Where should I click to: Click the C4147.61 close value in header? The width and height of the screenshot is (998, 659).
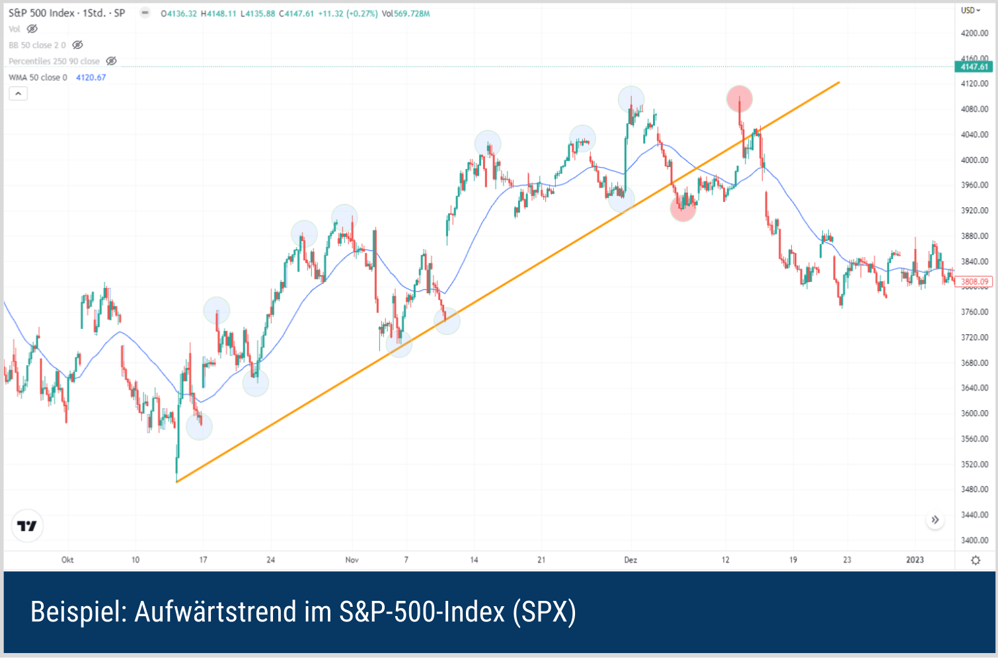[296, 13]
